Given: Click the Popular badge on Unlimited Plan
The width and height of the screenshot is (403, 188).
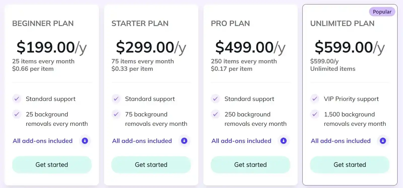Looking at the screenshot, I should pos(382,12).
